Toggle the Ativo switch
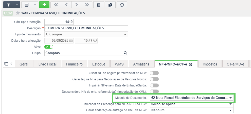The height and width of the screenshot is (114, 251). 49,47
